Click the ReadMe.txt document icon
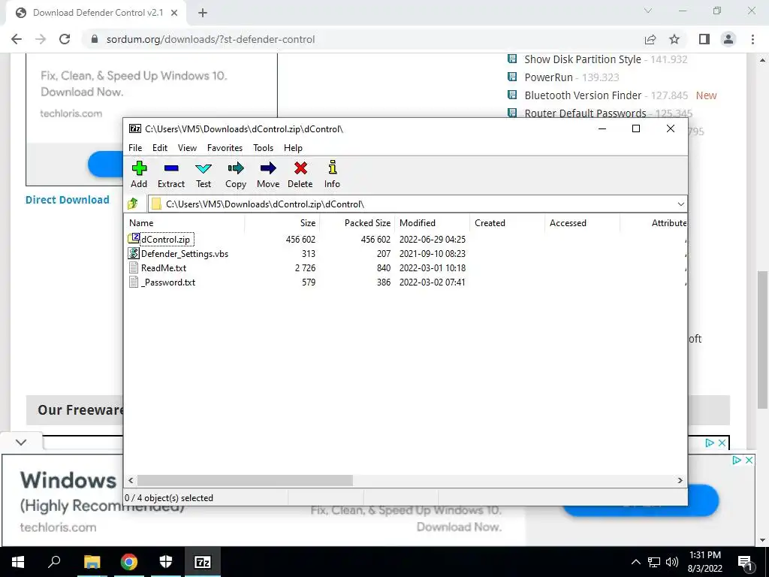The width and height of the screenshot is (769, 577). (x=134, y=267)
